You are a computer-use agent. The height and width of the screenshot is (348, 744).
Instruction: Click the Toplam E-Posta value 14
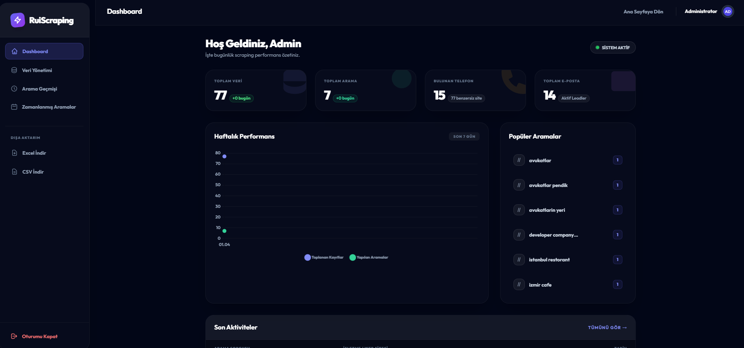click(x=549, y=95)
